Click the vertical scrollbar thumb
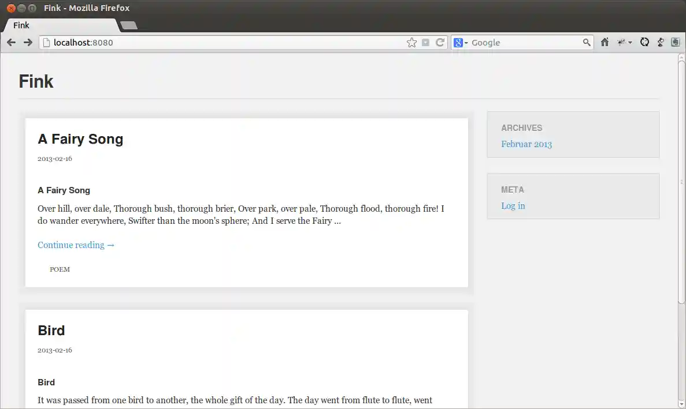This screenshot has height=409, width=686. [x=681, y=182]
